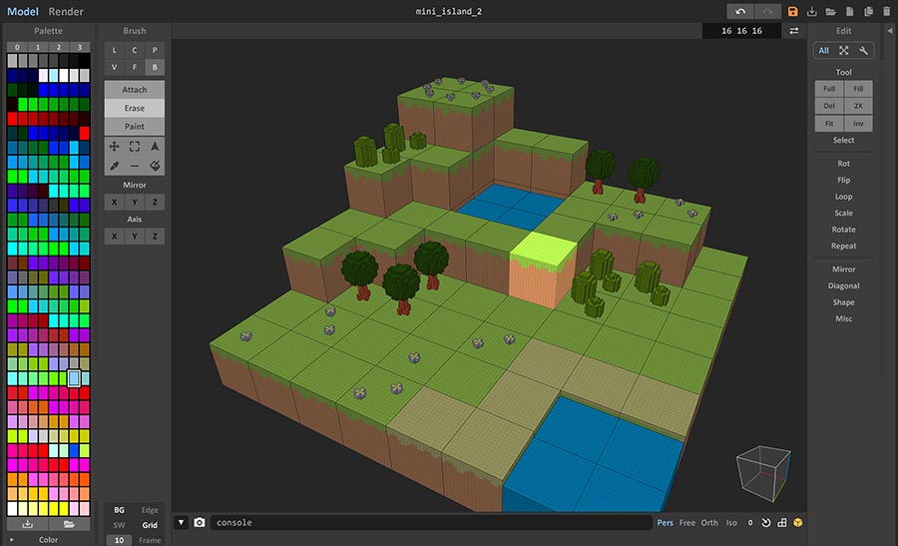This screenshot has height=546, width=898.
Task: Click the undo arrow button
Action: pyautogui.click(x=739, y=11)
